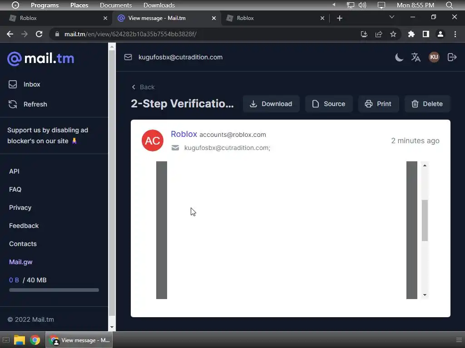Click the email body scrollbar thumb
This screenshot has width=465, height=348.
click(x=425, y=221)
